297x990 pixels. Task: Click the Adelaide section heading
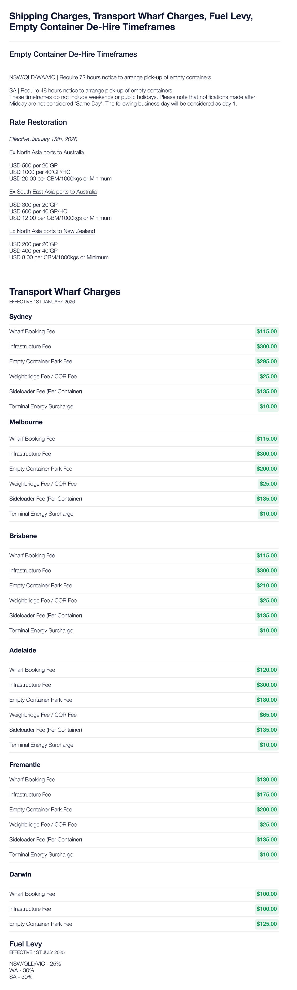(23, 650)
